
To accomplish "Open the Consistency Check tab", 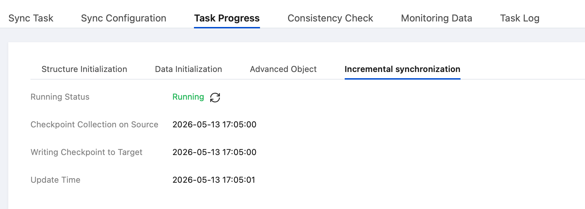I will [330, 18].
